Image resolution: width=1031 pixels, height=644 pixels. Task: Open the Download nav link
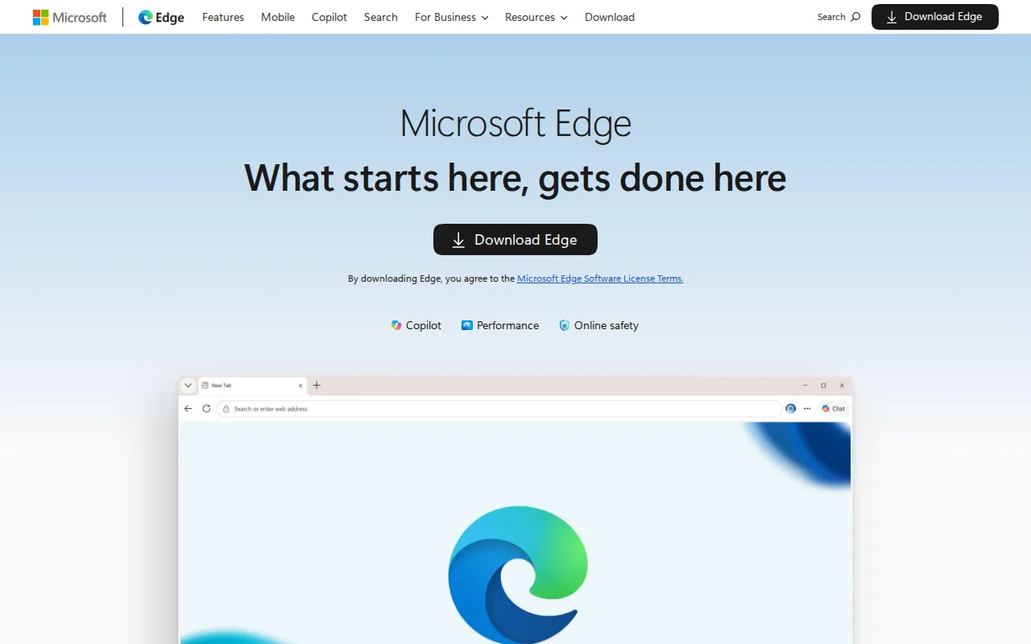point(610,17)
